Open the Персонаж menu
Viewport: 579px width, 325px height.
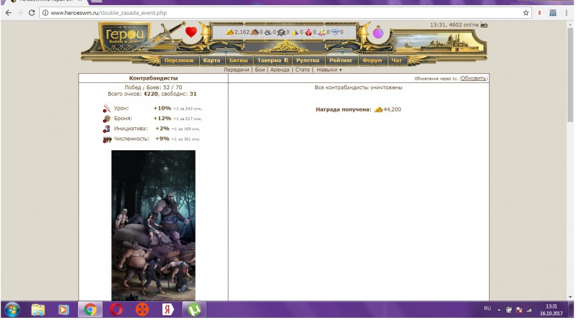point(179,60)
